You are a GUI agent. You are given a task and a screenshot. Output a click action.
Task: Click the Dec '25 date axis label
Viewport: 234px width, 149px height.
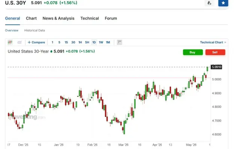coord(23,145)
